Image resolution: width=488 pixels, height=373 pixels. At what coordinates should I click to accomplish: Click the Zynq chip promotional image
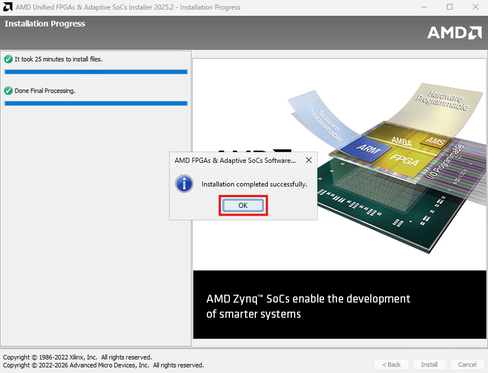(x=340, y=198)
